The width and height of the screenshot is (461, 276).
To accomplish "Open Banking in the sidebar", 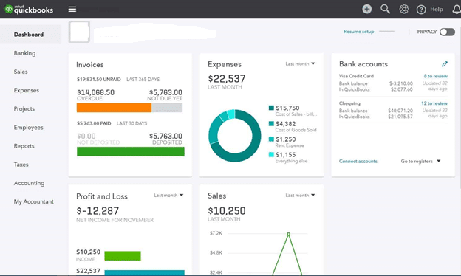I will coord(24,53).
